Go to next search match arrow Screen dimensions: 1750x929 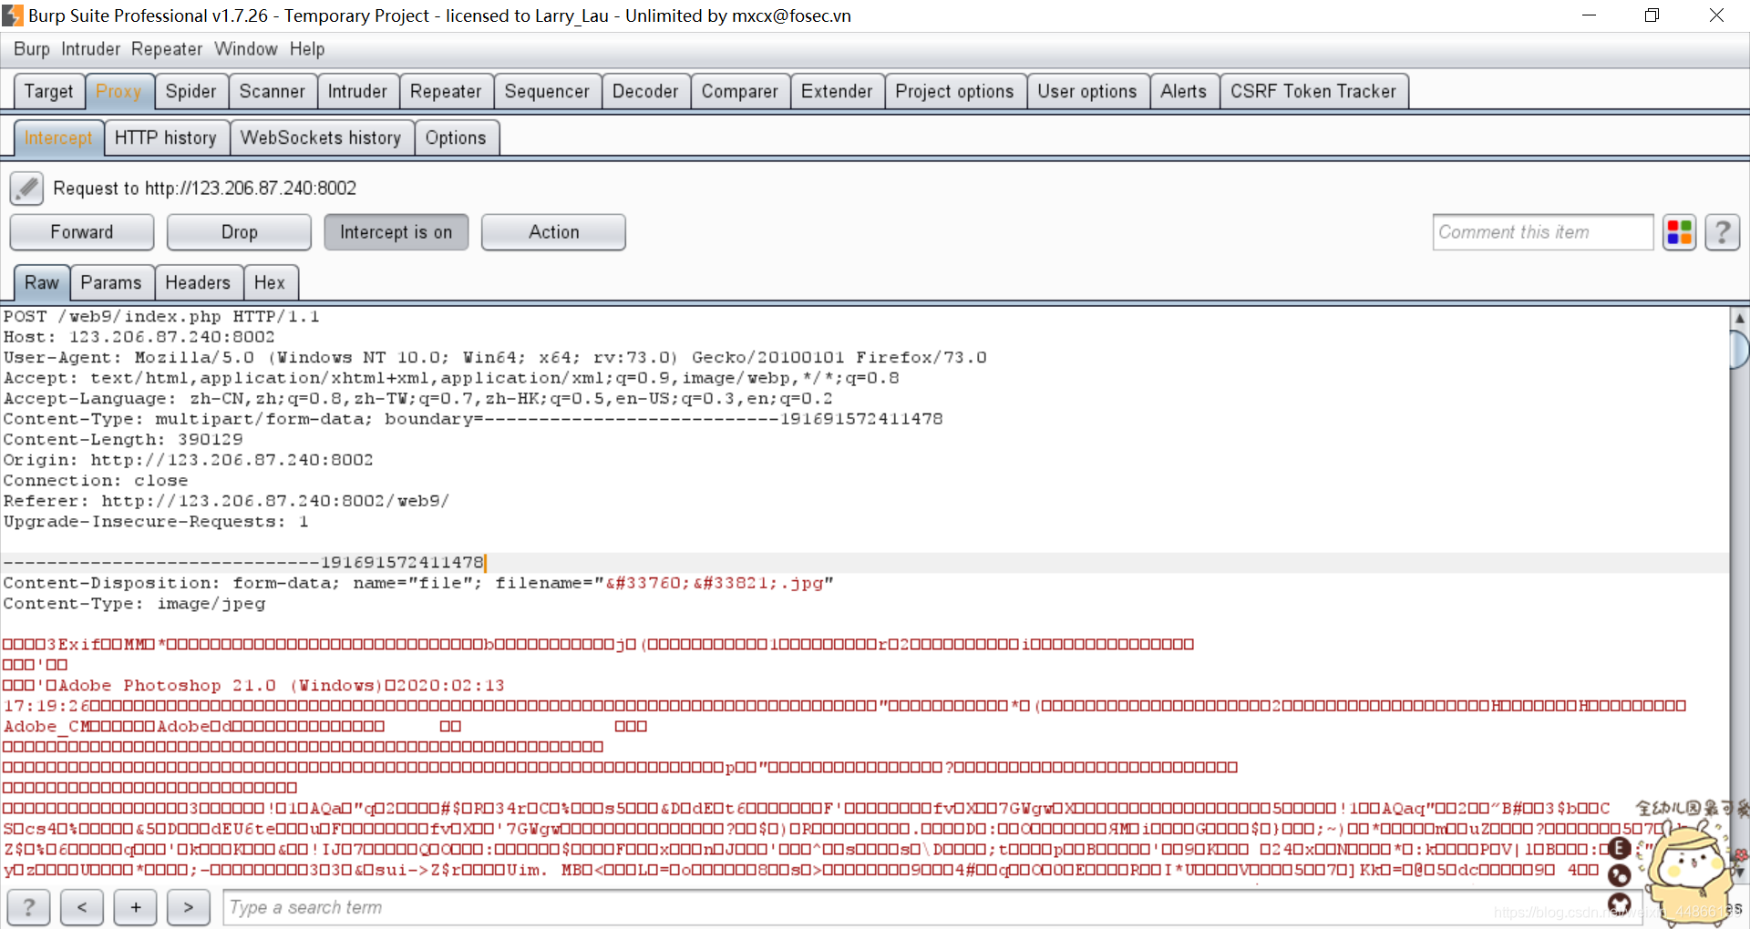pos(189,907)
